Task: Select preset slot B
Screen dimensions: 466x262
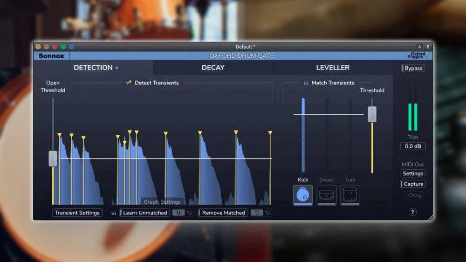Action: tap(428, 47)
